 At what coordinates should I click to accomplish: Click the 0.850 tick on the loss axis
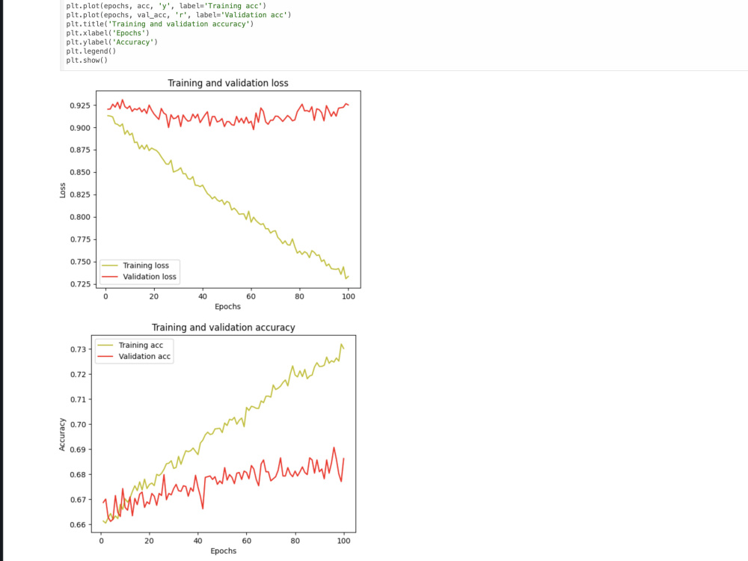point(80,172)
